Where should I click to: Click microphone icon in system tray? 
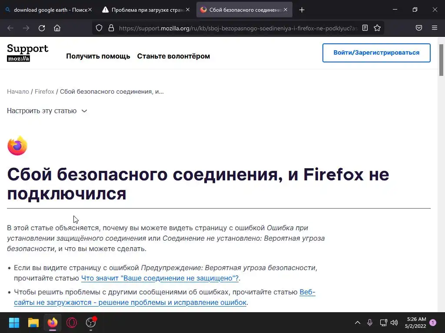pyautogui.click(x=370, y=323)
